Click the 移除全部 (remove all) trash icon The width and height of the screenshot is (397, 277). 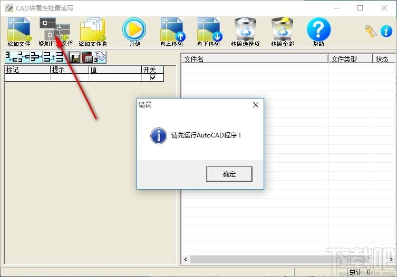[282, 32]
